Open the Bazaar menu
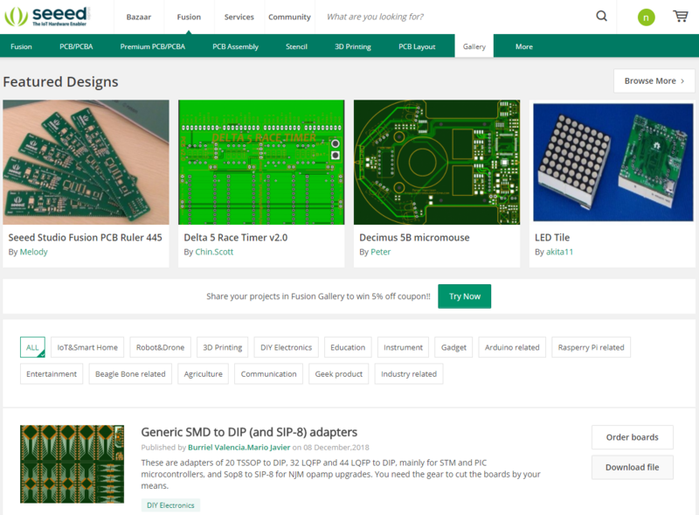This screenshot has height=515, width=699. [139, 17]
